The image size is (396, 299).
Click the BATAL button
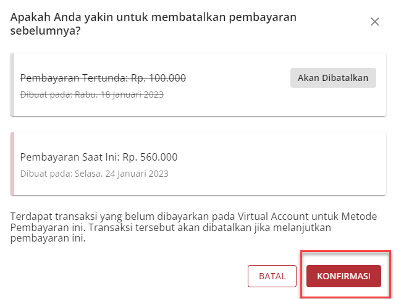[x=272, y=276]
